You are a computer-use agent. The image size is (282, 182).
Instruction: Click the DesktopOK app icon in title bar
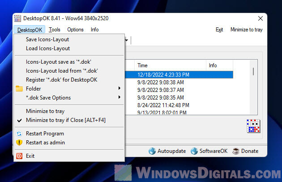click(x=17, y=18)
